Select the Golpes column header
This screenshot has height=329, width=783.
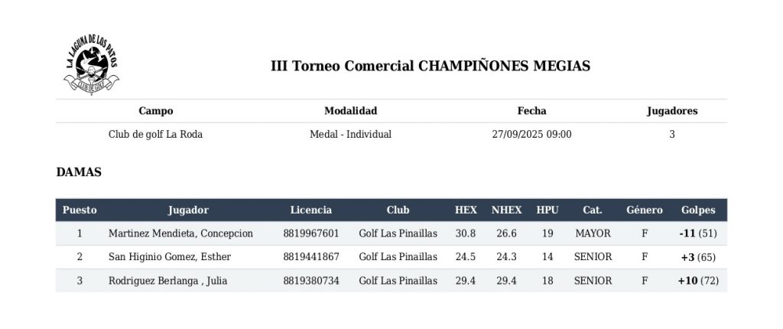[x=698, y=210]
